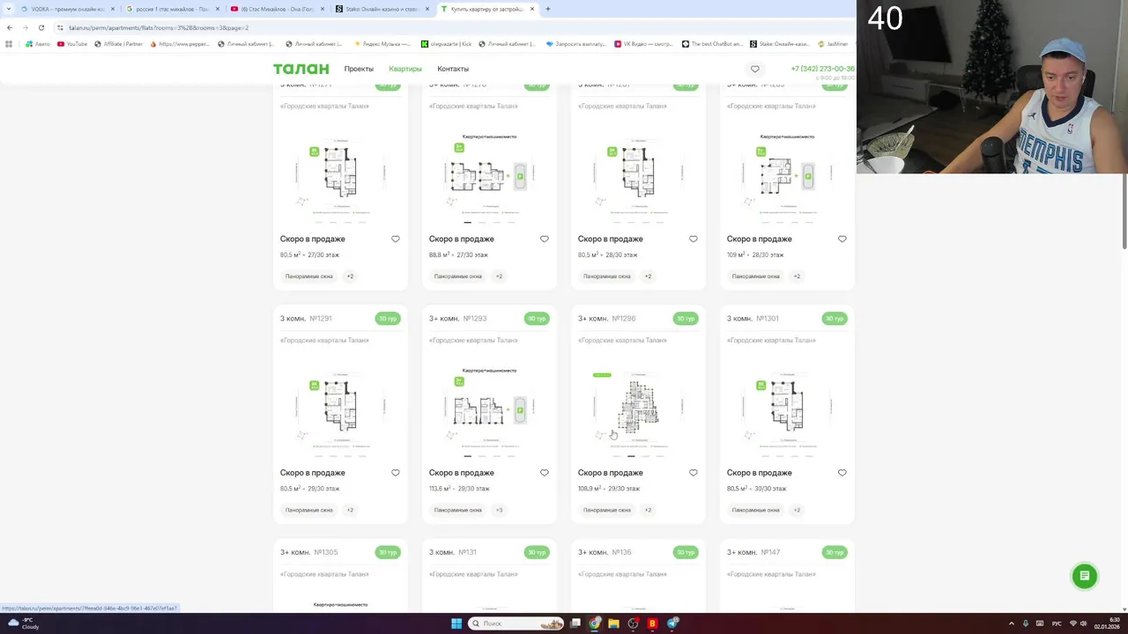
Task: Go back with browser back arrow
Action: pyautogui.click(x=10, y=27)
